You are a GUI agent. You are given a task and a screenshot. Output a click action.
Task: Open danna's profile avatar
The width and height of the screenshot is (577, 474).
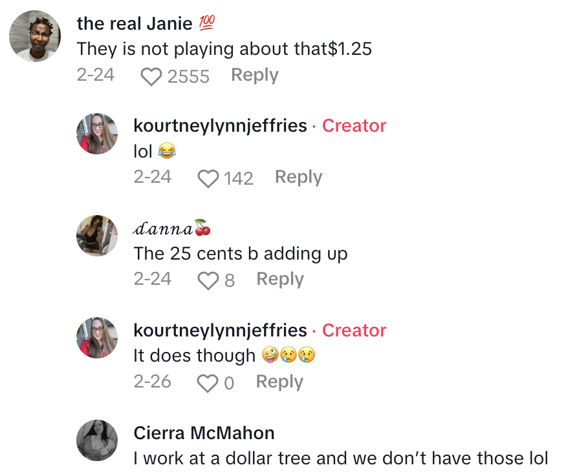[x=97, y=236]
